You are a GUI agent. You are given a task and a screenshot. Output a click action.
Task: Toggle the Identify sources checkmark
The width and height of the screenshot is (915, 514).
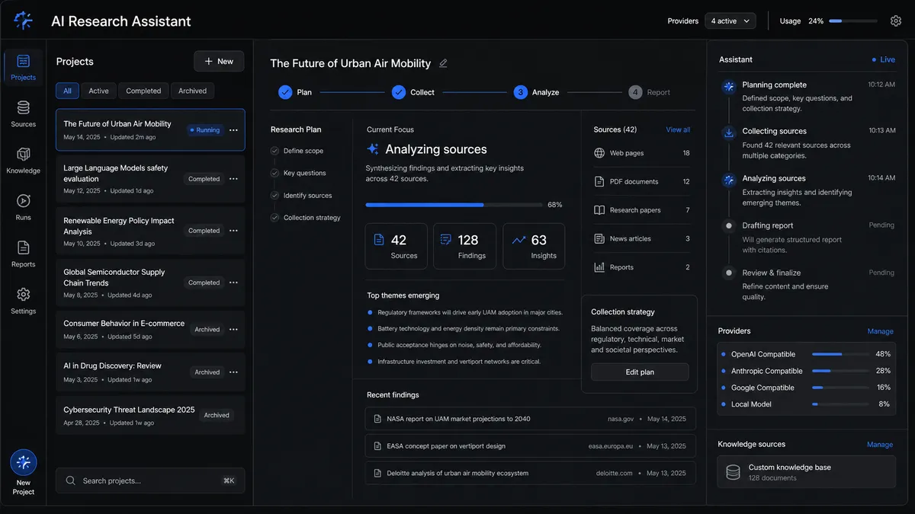pyautogui.click(x=274, y=196)
